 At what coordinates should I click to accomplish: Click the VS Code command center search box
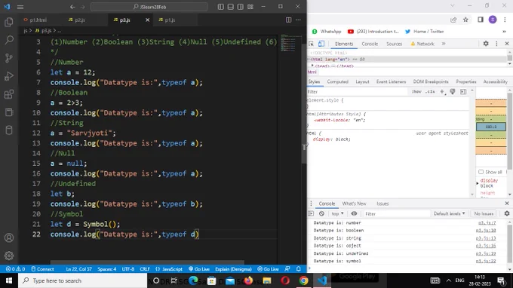[149, 7]
